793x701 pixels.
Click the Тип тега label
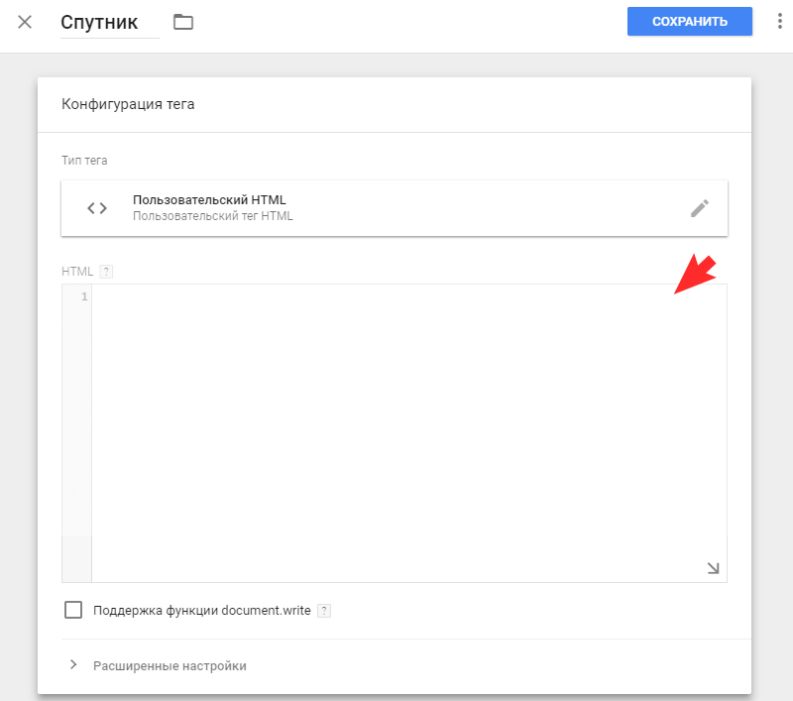point(84,161)
